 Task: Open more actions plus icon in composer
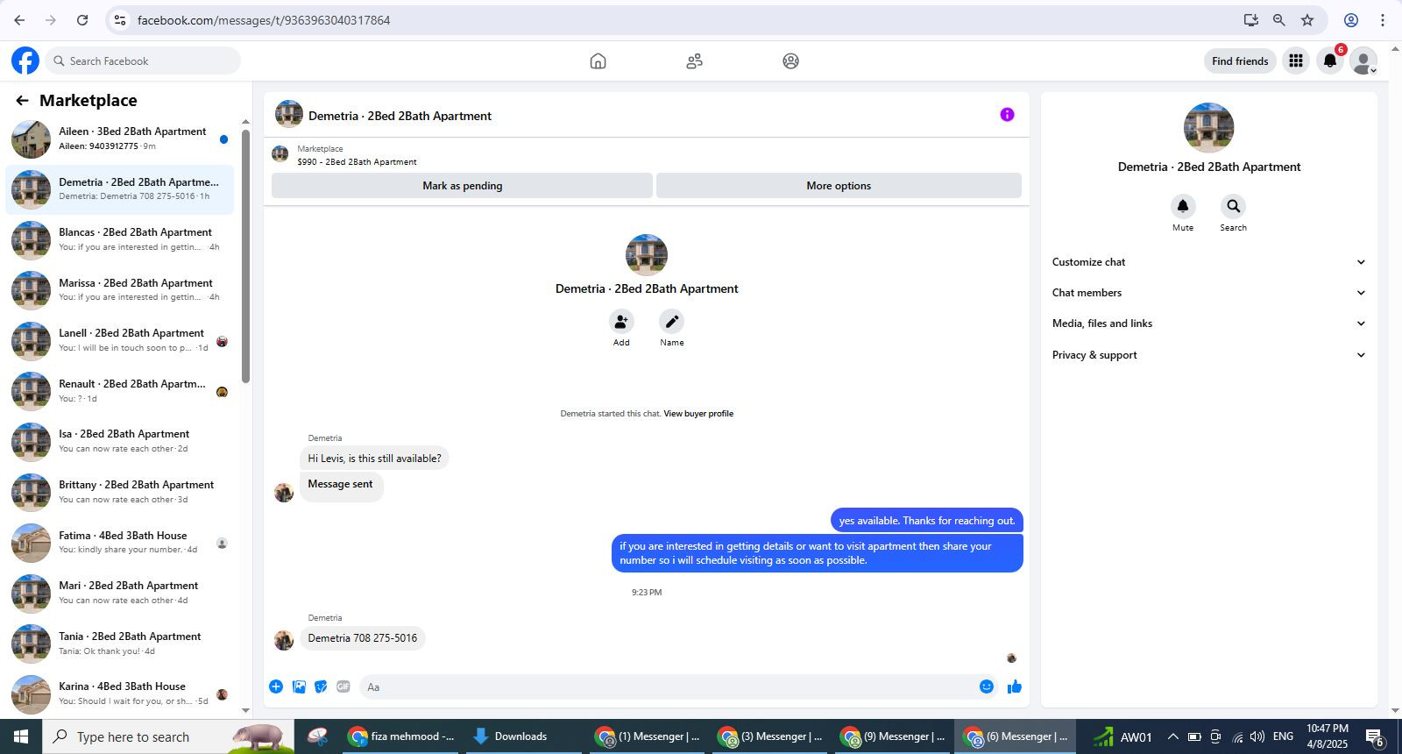click(276, 686)
